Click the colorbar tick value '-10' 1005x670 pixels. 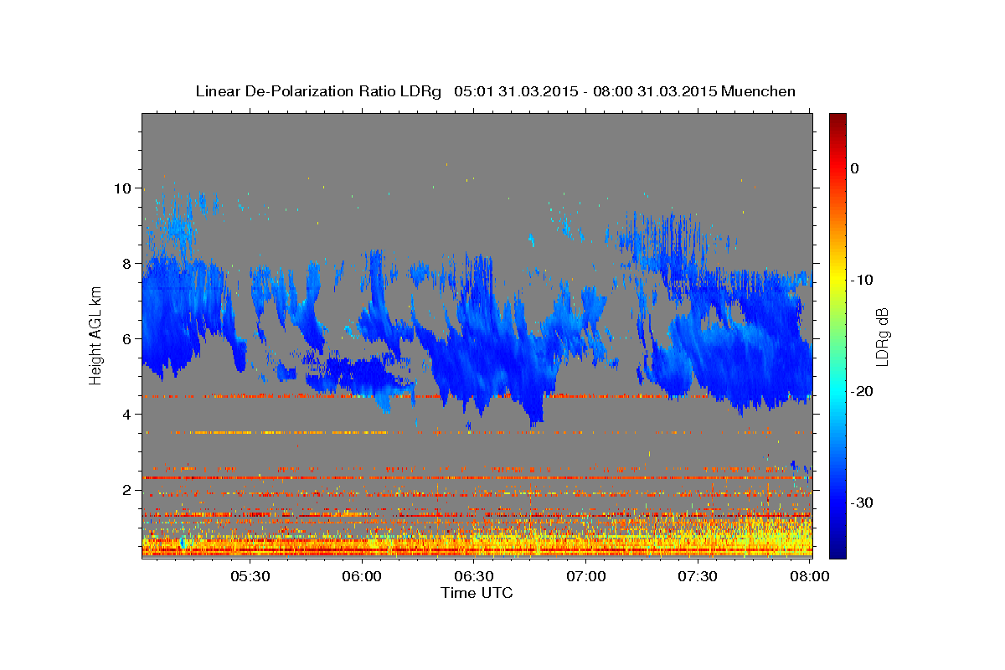[x=862, y=280]
